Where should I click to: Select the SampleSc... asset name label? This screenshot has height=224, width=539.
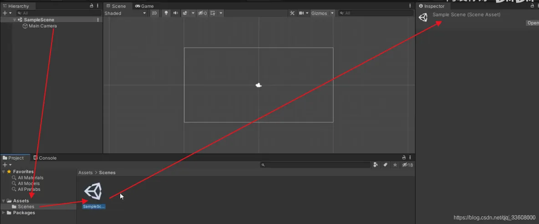click(x=94, y=207)
